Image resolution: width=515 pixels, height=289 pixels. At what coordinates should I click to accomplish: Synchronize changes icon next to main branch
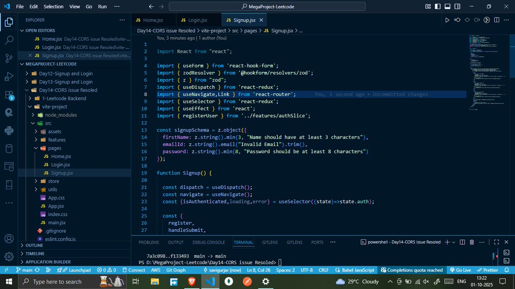coord(38,270)
